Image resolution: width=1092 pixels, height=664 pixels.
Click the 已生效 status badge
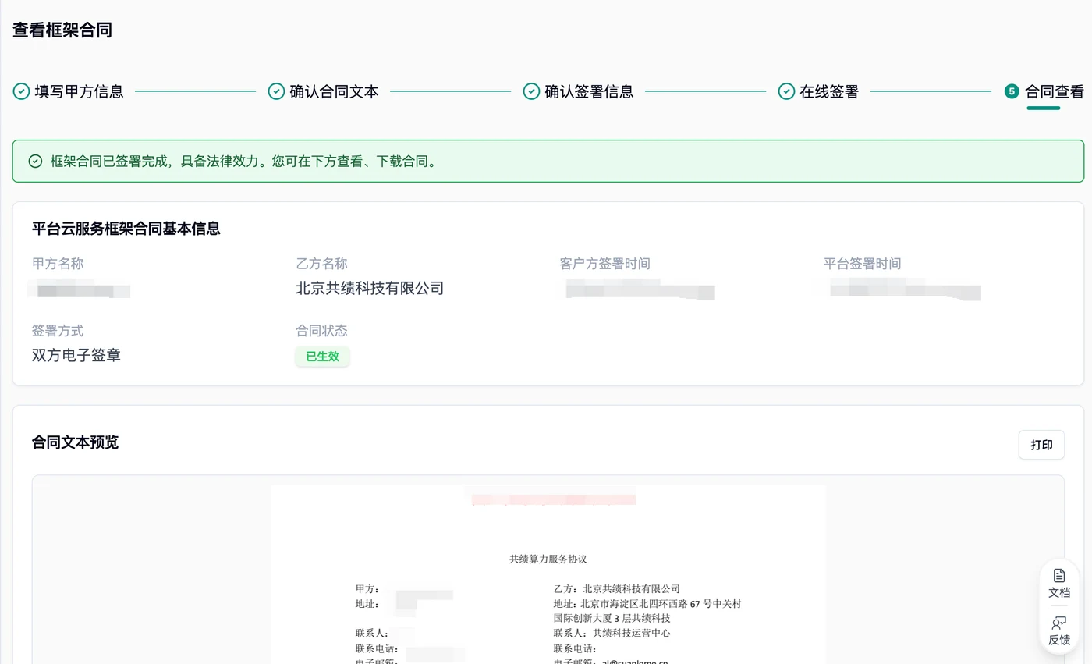point(322,357)
